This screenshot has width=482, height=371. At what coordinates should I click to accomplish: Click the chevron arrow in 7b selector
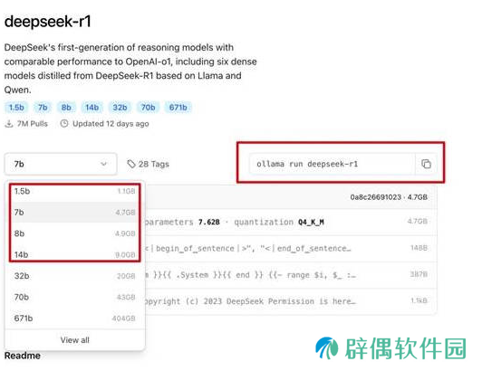[104, 164]
